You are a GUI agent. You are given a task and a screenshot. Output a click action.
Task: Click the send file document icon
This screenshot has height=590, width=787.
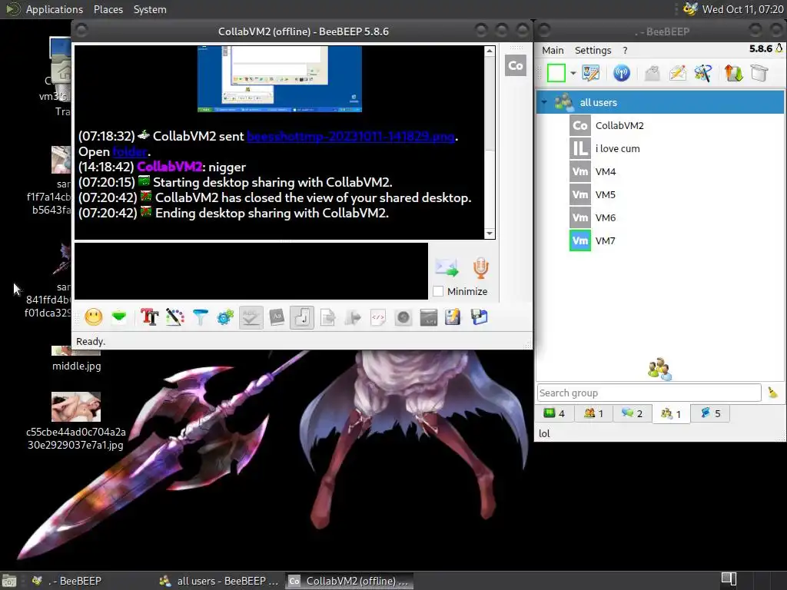[327, 317]
